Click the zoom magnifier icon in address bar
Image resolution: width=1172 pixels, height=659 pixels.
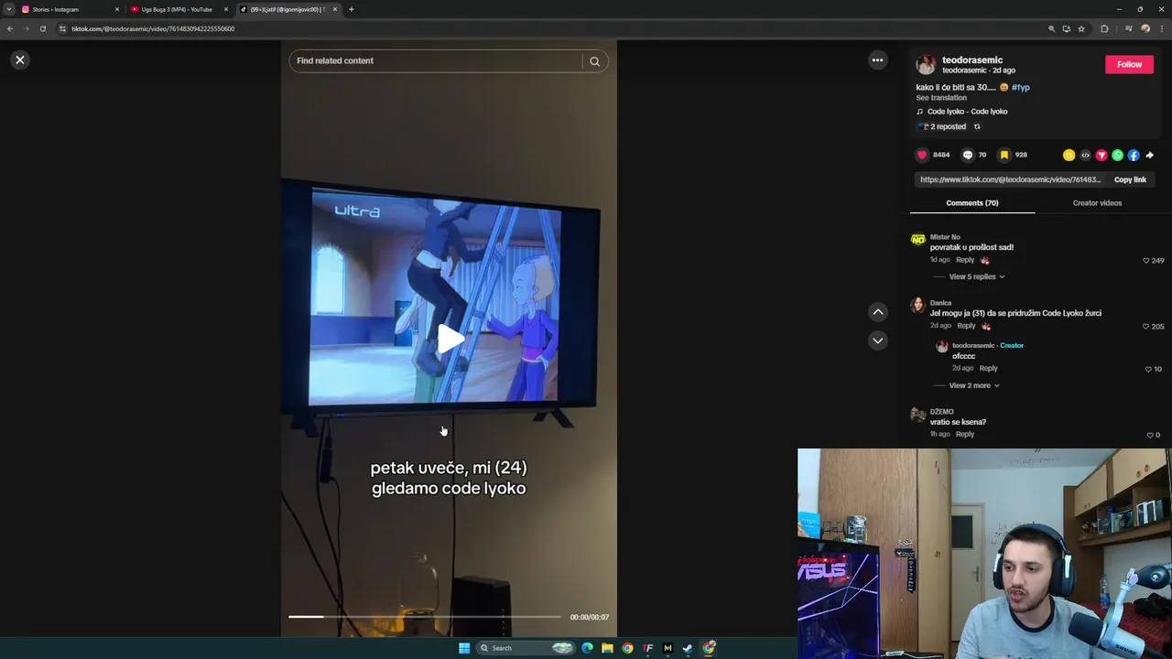click(x=1051, y=28)
